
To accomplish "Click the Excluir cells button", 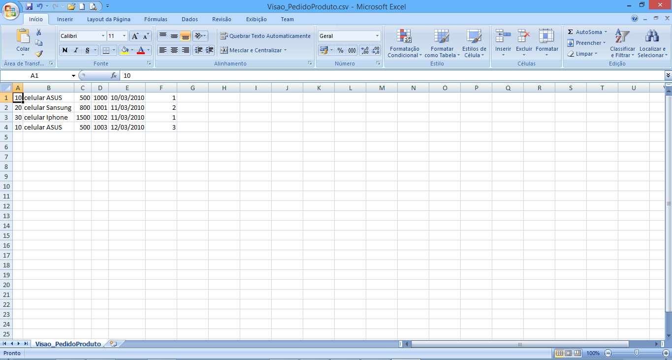I will (524, 43).
